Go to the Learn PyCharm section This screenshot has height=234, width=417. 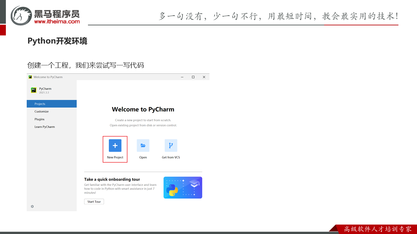45,127
